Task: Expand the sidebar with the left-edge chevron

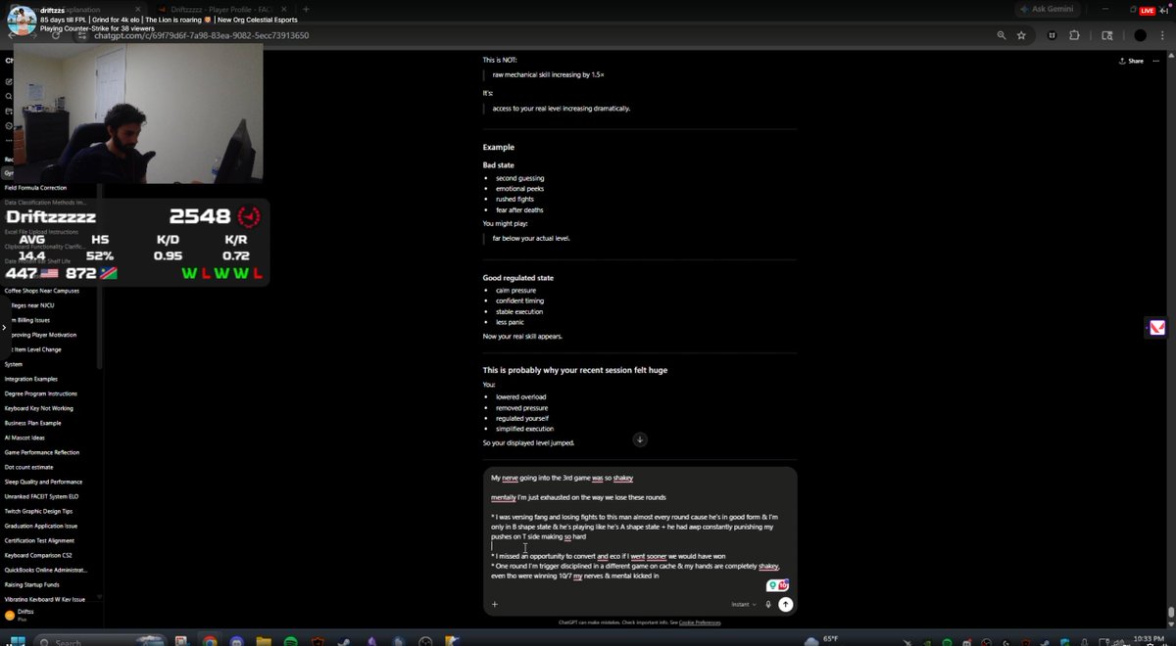Action: [5, 327]
